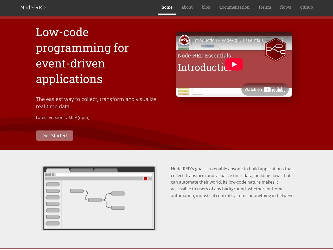Open the github nav link
This screenshot has width=333, height=250.
[x=306, y=7]
